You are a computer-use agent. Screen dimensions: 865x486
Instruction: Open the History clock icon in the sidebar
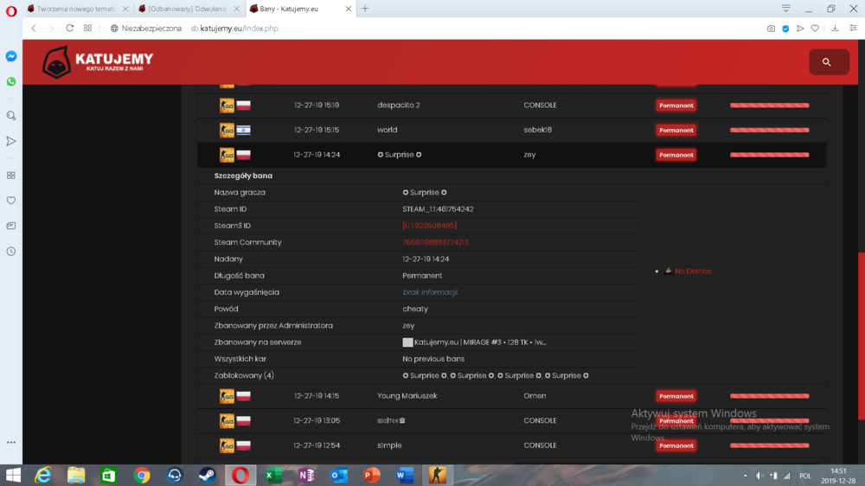point(11,252)
